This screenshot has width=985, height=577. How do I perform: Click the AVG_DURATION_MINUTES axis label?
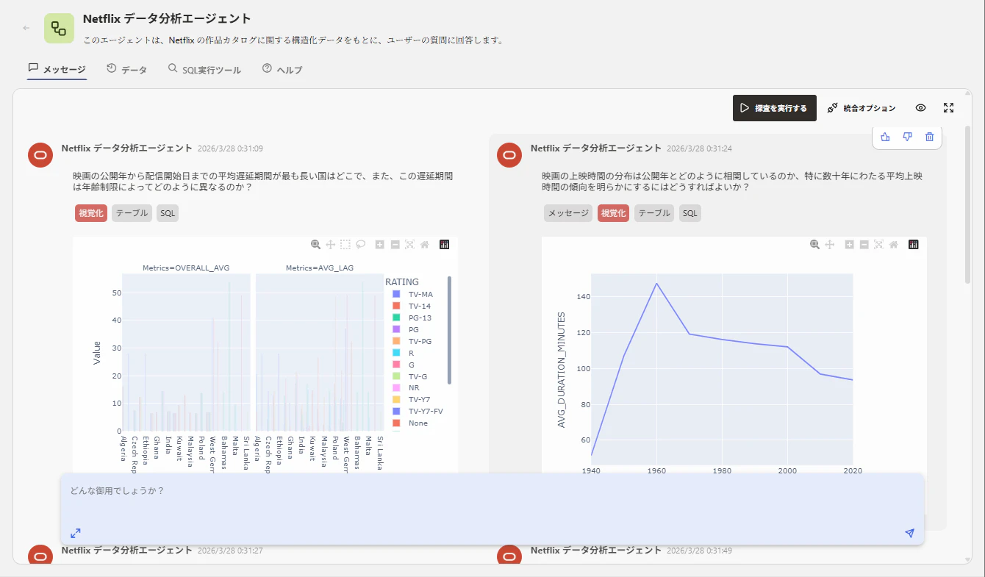coord(561,370)
